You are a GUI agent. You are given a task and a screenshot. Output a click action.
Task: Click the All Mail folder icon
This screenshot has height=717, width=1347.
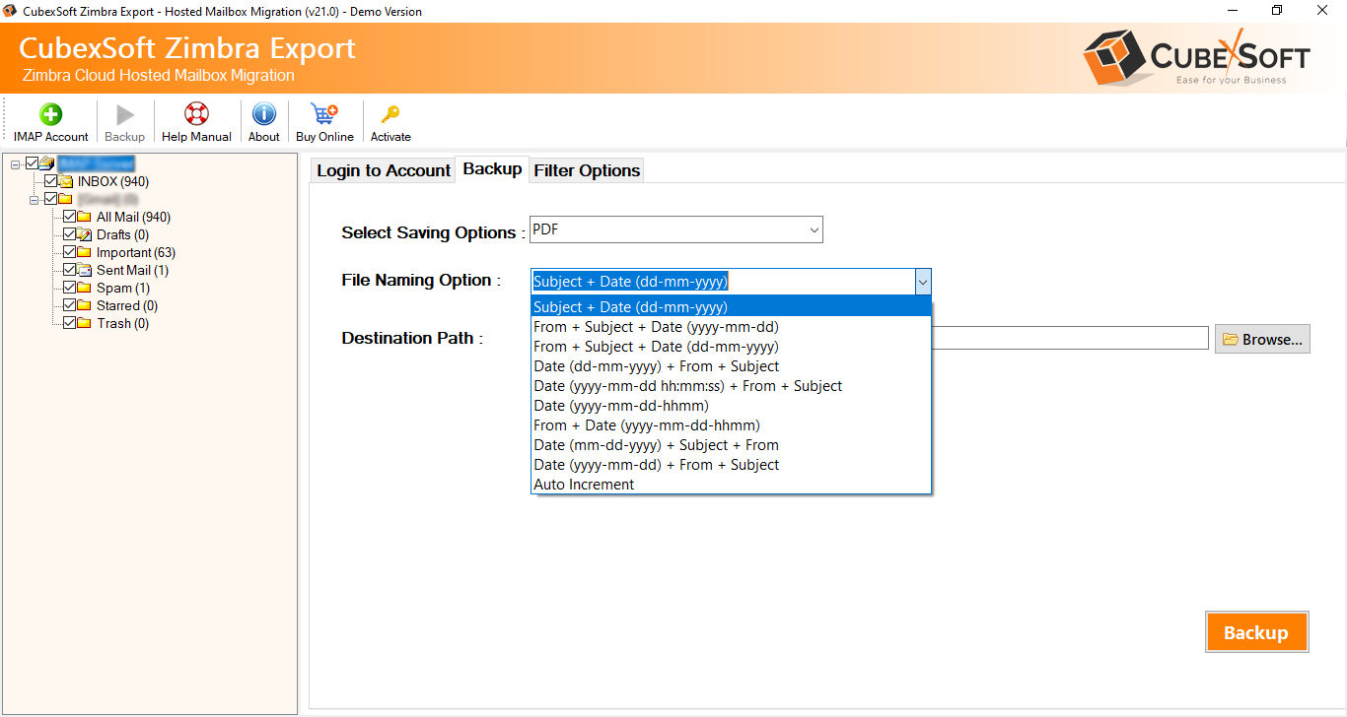tap(85, 217)
